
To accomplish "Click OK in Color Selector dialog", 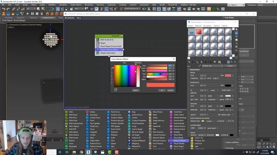I will click(x=162, y=90).
